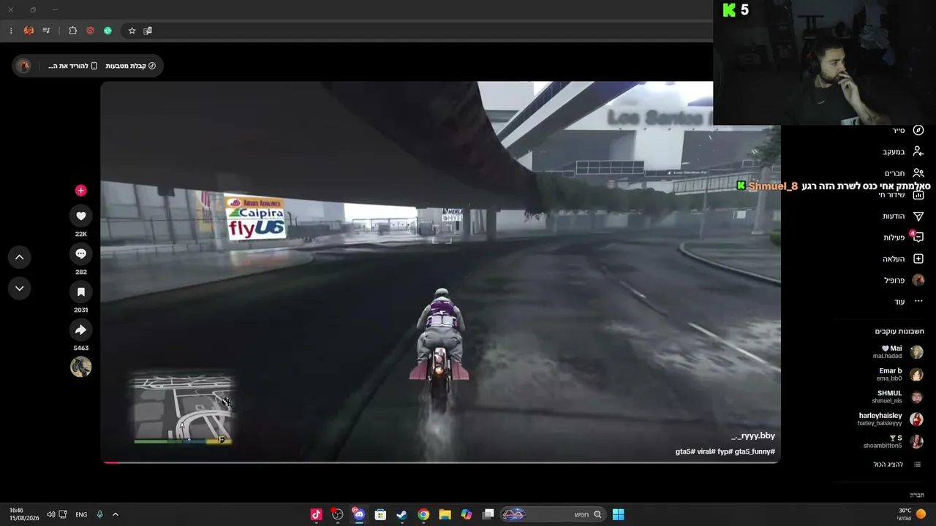Open the 'שידור חי' LIVE page
The image size is (936, 526).
901,194
